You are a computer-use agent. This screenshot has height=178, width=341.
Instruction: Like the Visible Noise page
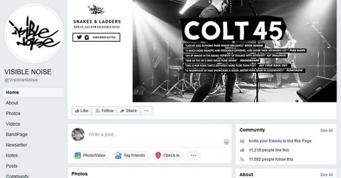(82, 111)
